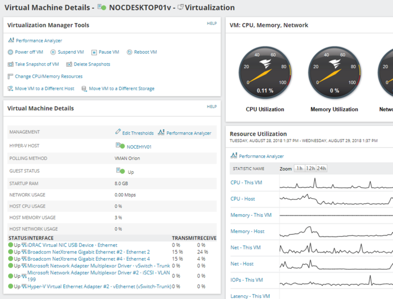Open IOPs - This VM statistic
Screen dimensions: 393x299
[x=247, y=280]
